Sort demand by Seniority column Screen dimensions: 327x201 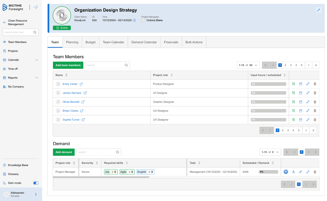click(x=97, y=163)
